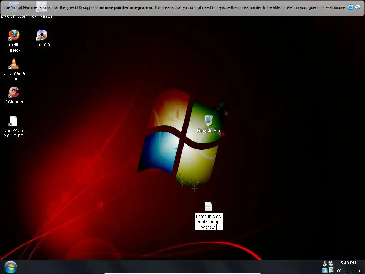Viewport: 365px width, 274px height.
Task: Open the Mozilla Firefox desktop icon
Action: click(14, 35)
